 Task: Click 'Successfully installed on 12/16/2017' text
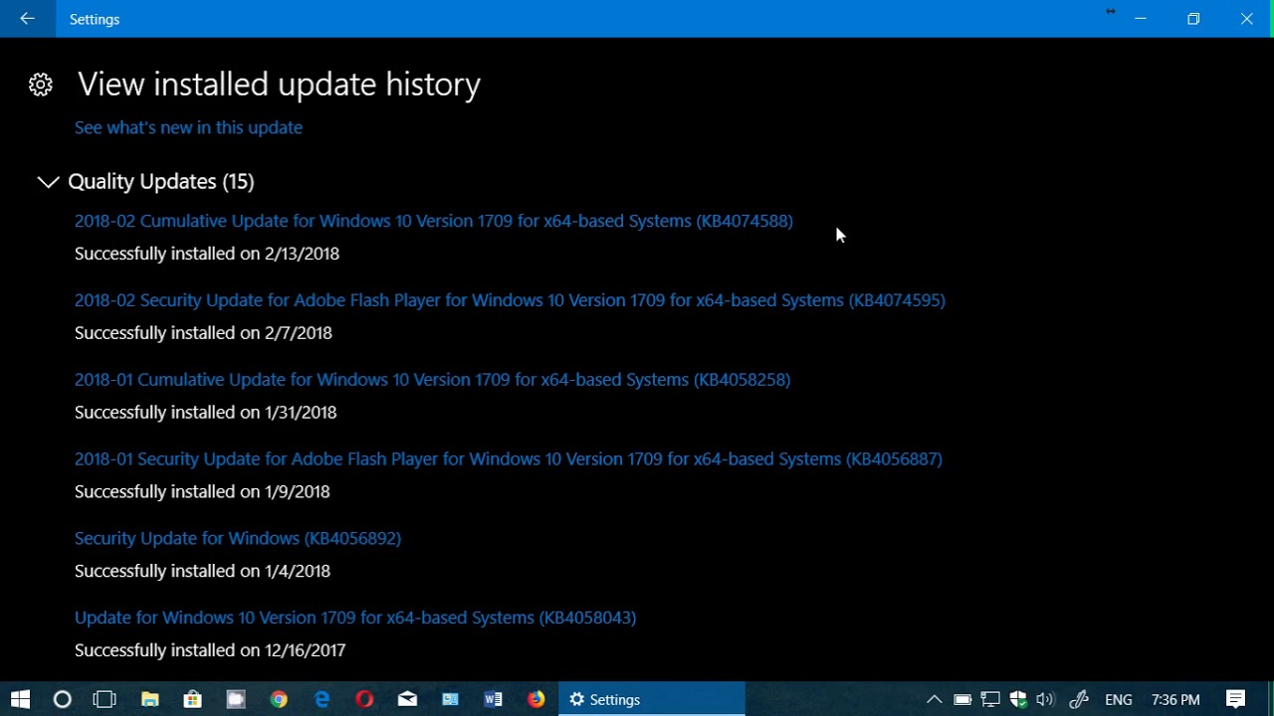point(210,650)
